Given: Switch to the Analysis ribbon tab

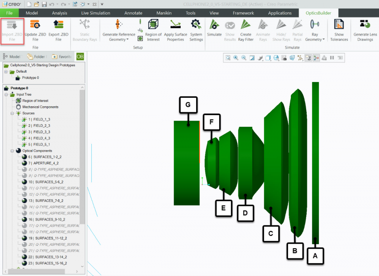Looking at the screenshot, I should click(60, 13).
